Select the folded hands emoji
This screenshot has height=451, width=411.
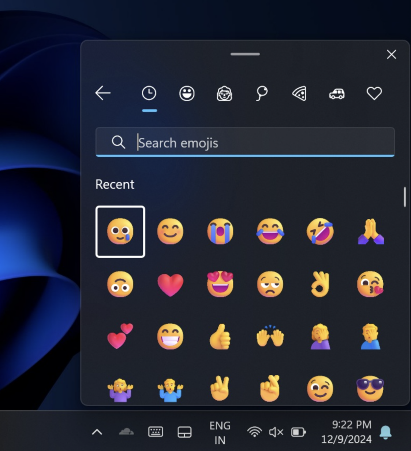pos(370,232)
